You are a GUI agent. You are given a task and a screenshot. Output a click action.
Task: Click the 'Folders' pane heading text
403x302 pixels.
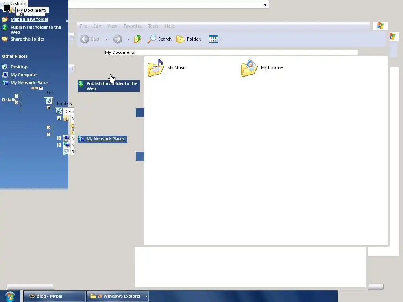[x=64, y=103]
